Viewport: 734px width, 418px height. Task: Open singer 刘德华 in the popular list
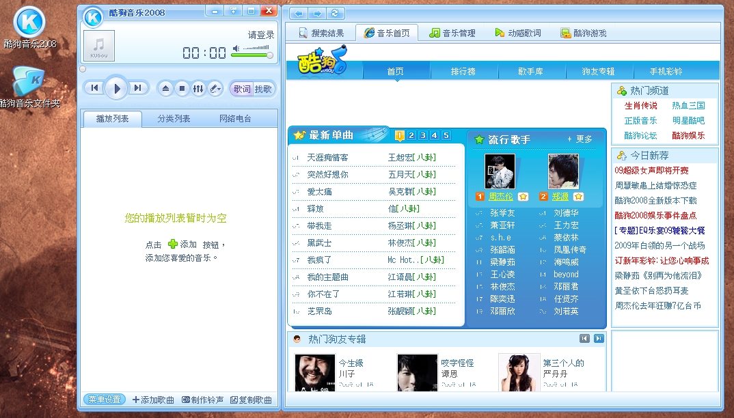click(567, 213)
